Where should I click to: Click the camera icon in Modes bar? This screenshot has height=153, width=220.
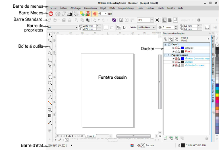tap(69, 14)
